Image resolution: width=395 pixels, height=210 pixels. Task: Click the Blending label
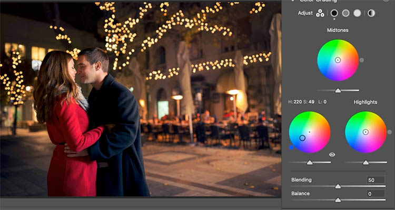301,180
